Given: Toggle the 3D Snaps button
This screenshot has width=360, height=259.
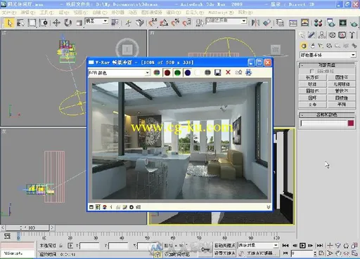Looking at the screenshot, I should click(153, 22).
